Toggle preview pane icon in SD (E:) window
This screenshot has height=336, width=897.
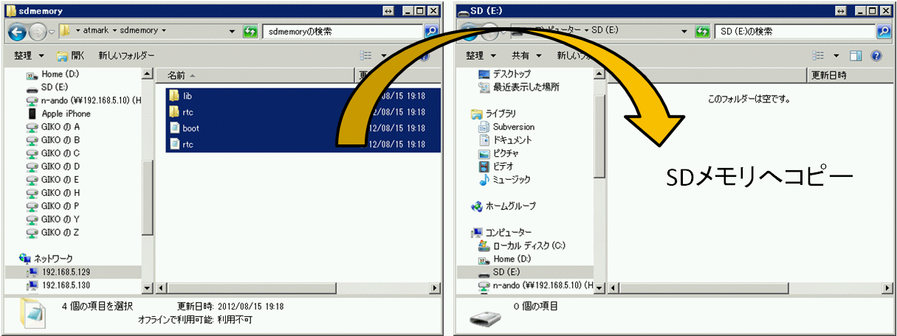pyautogui.click(x=856, y=56)
